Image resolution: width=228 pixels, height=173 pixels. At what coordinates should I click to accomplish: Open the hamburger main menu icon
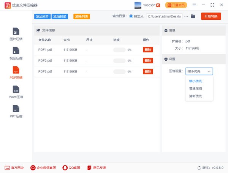[x=194, y=5]
